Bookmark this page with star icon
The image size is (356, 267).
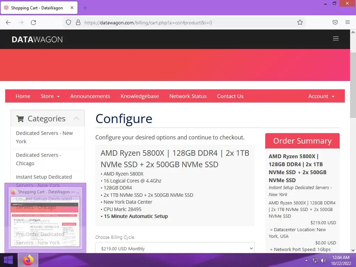[300, 23]
